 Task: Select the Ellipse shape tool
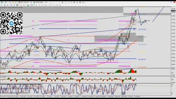(x=80, y=2)
